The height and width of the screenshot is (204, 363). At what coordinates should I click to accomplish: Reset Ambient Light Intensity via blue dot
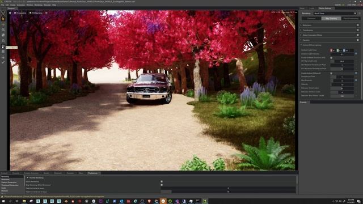(x=356, y=54)
